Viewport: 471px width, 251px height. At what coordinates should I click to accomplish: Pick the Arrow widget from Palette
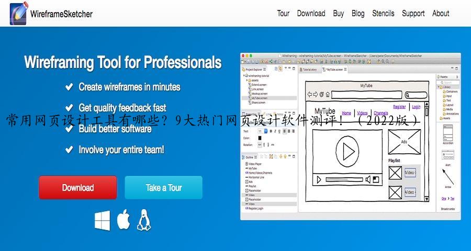click(x=448, y=179)
